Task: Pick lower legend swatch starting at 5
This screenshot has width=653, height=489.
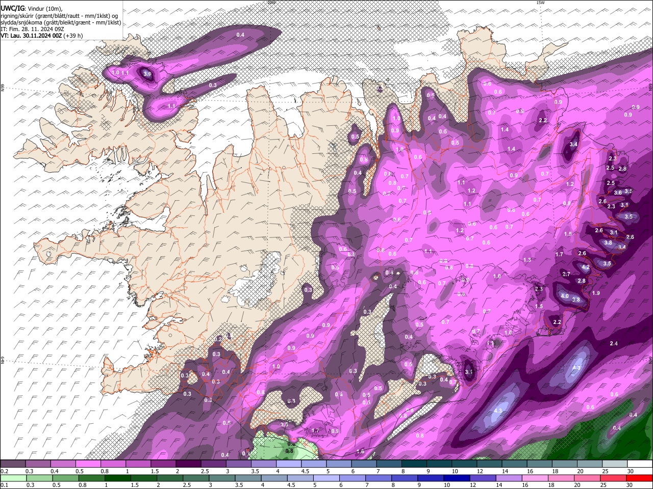Action: 326,478
